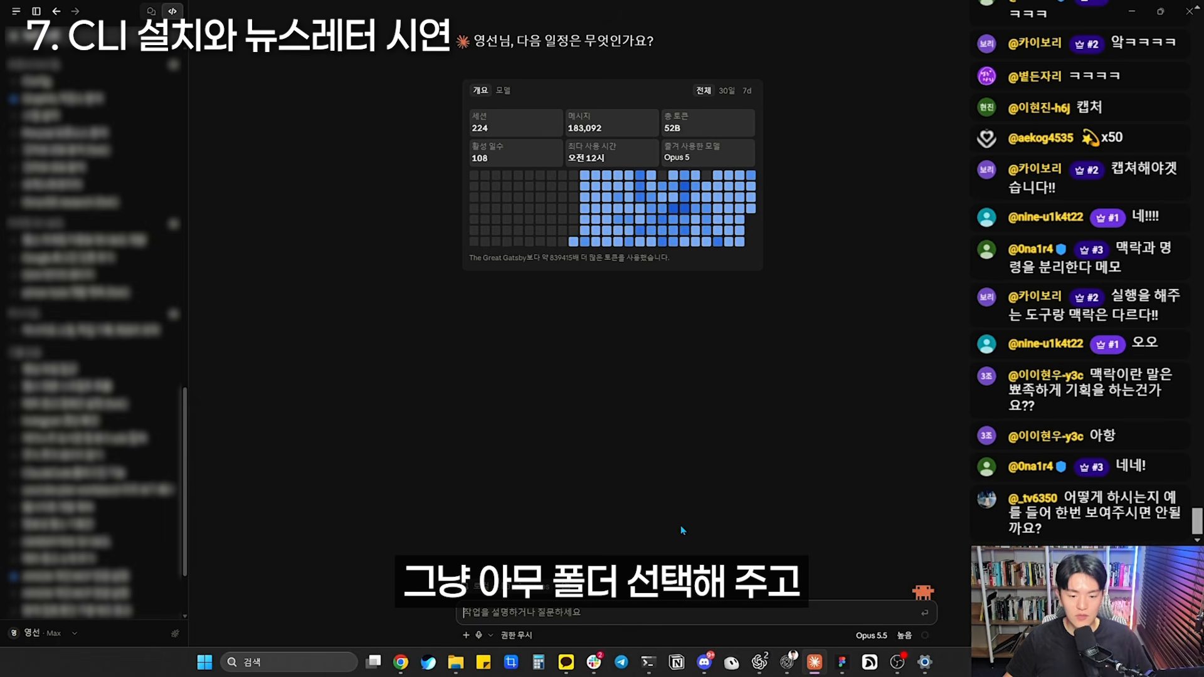1204x677 pixels.
Task: Open Slack from the taskbar
Action: click(x=594, y=661)
